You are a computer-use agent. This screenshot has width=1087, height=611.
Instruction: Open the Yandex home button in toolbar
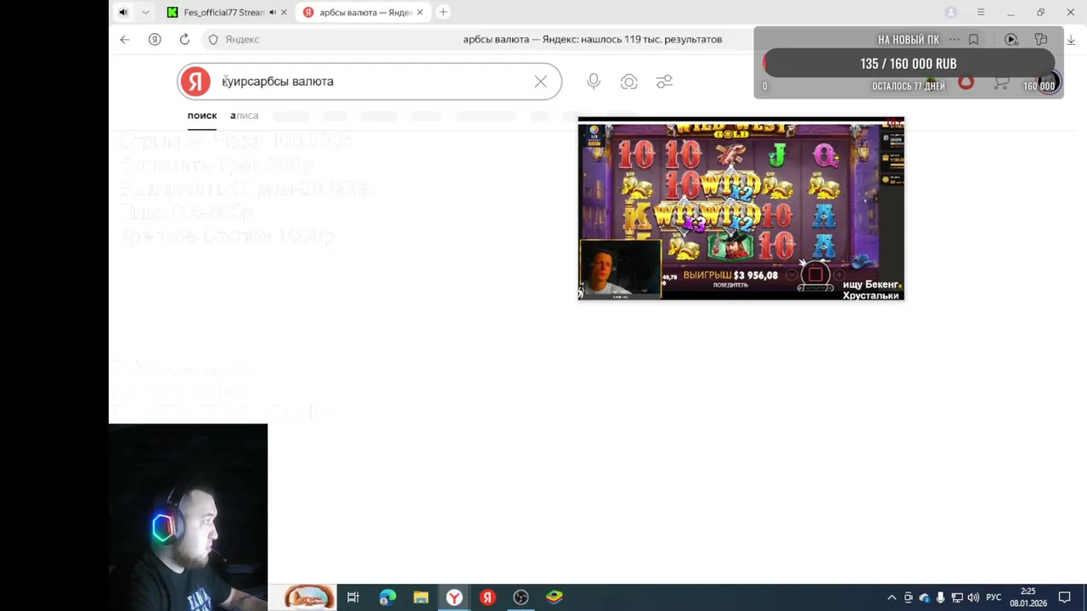155,39
